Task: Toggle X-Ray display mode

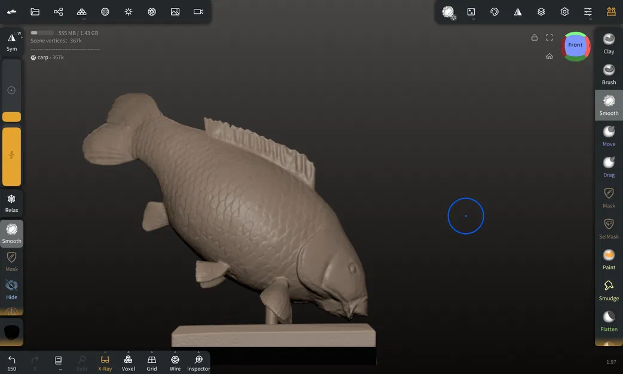Action: [x=105, y=361]
